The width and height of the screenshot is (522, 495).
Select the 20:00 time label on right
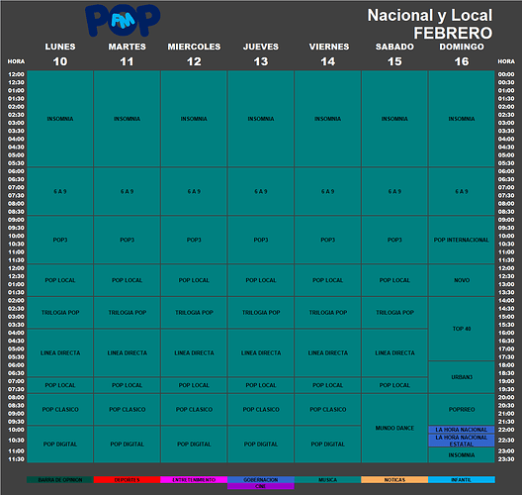point(506,397)
